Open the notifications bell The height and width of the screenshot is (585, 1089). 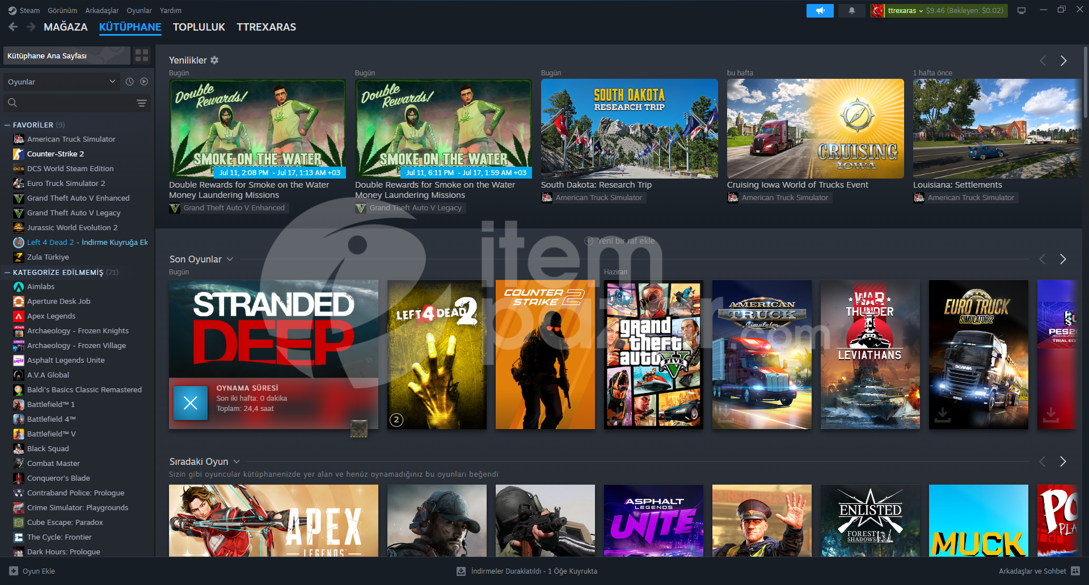click(851, 11)
